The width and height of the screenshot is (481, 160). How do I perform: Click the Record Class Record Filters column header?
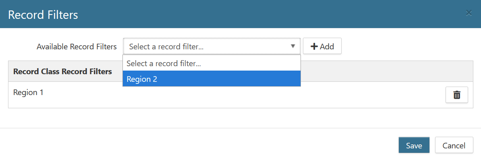[x=62, y=71]
